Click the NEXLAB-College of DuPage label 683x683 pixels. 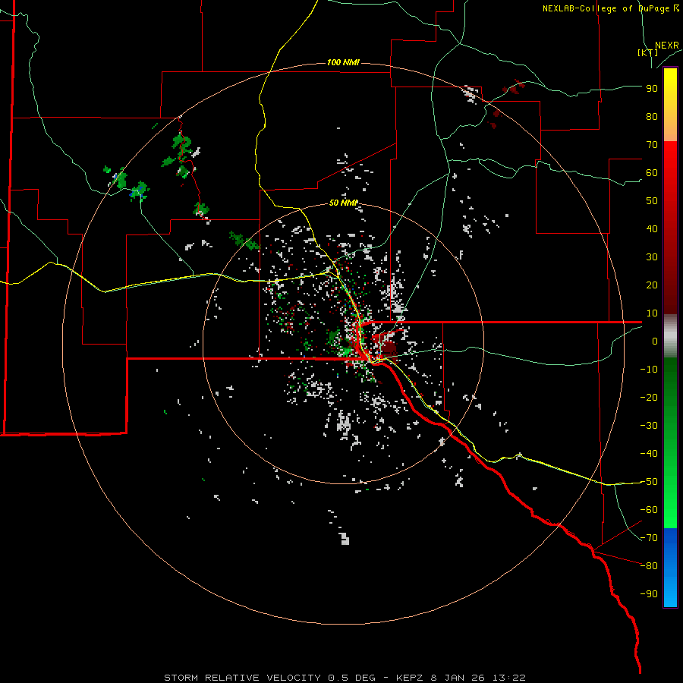(x=611, y=8)
